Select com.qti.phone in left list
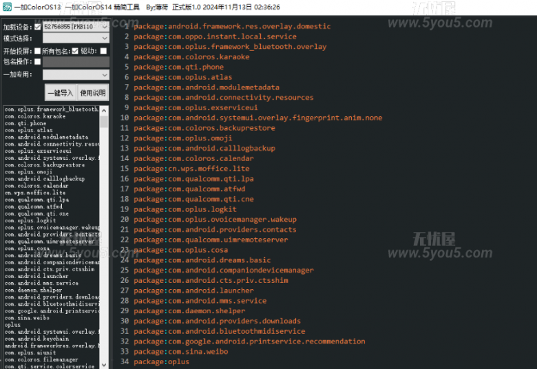Viewport: 537px width, 369px height. 25,123
